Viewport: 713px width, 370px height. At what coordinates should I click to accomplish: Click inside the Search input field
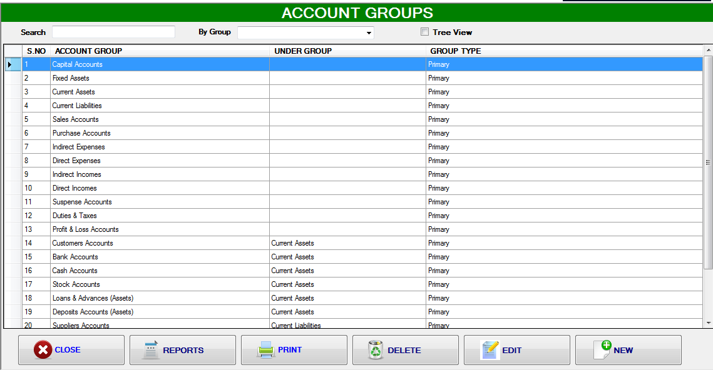pos(113,32)
